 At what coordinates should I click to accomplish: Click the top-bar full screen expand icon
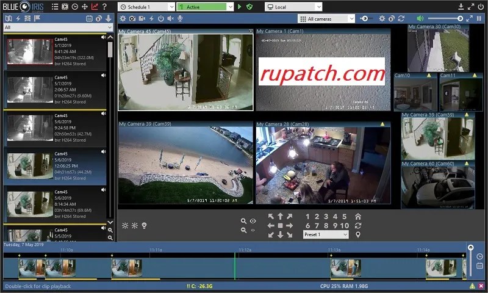(471, 7)
